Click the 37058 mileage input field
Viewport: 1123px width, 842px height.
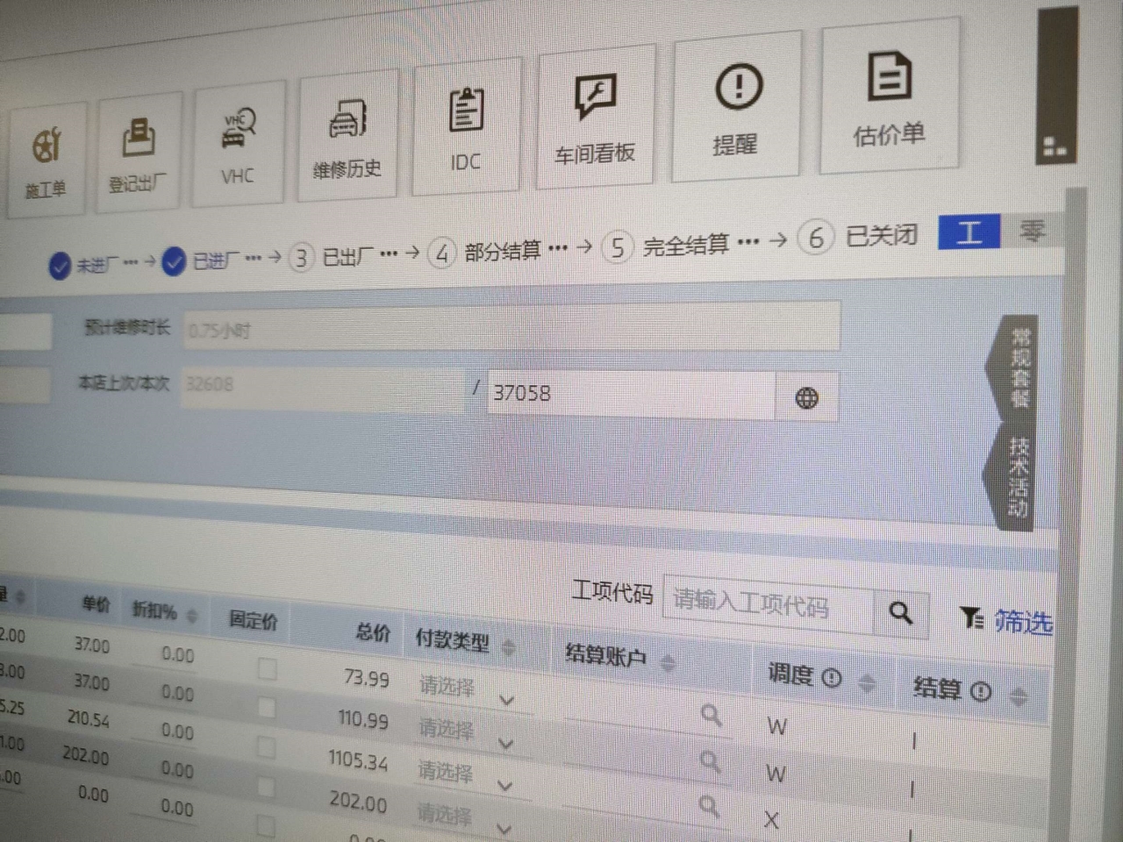click(632, 395)
